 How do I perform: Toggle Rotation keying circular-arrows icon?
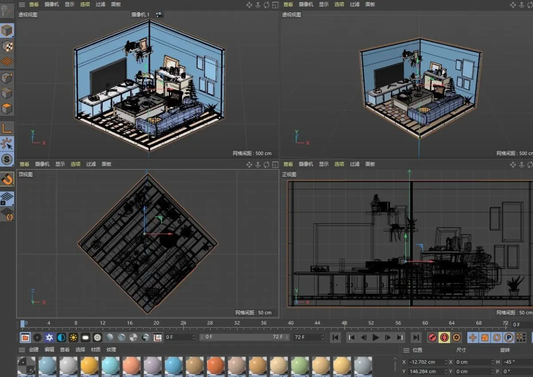tap(497, 337)
